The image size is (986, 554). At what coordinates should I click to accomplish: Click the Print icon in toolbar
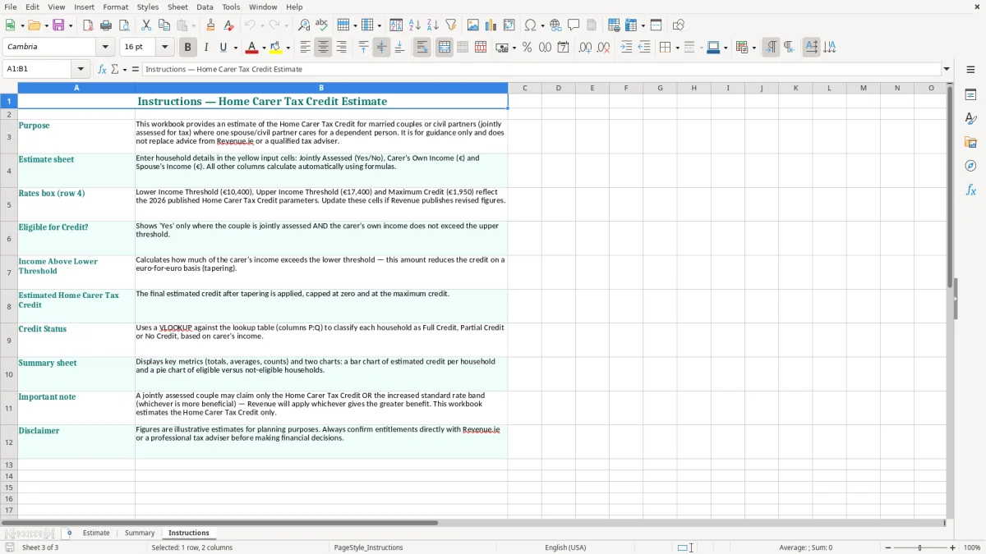[x=106, y=25]
